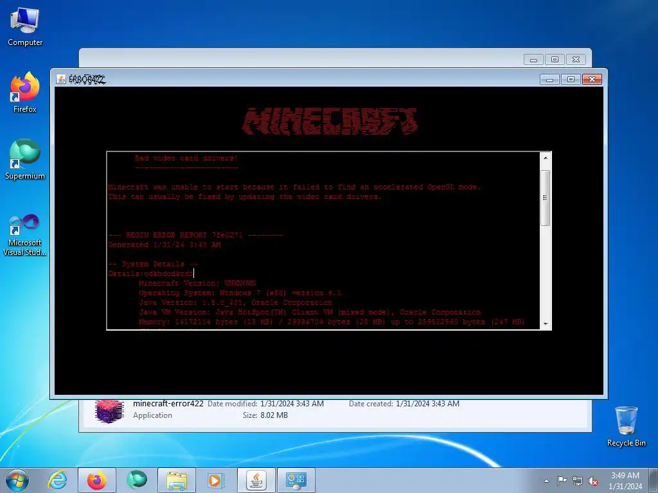Close the background Explorer window
Image resolution: width=658 pixels, height=493 pixels.
click(576, 60)
